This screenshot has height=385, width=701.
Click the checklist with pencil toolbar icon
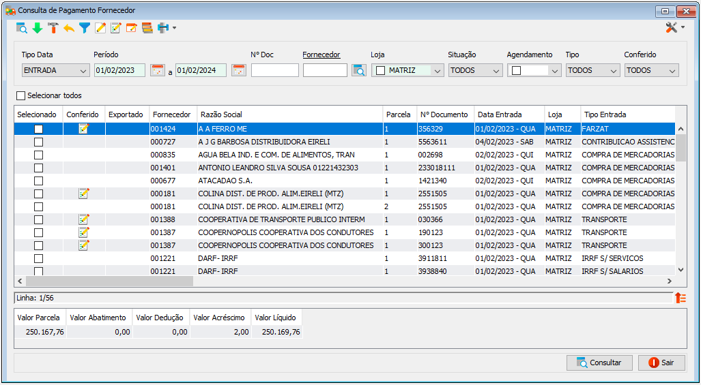[x=116, y=28]
